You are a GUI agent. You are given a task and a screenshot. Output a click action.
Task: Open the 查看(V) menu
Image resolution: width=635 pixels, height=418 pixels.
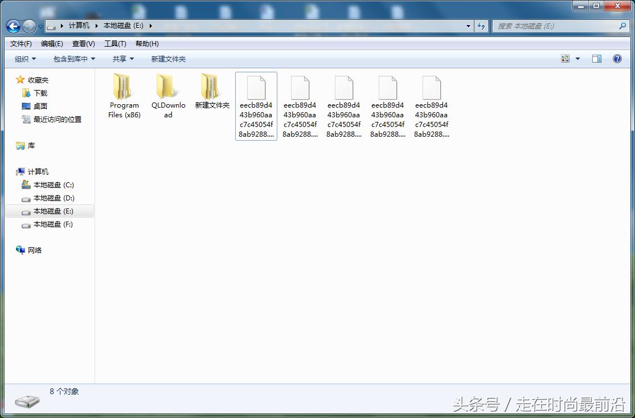tap(83, 44)
